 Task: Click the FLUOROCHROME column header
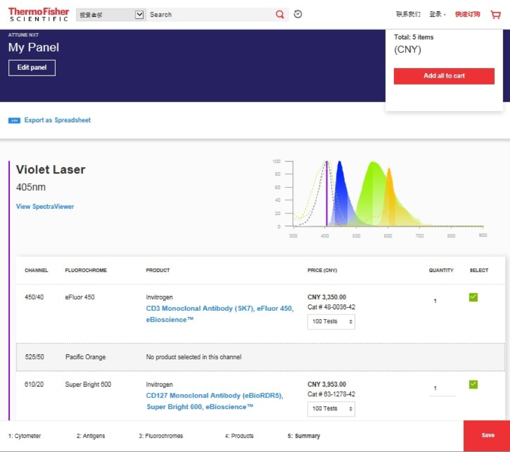tap(86, 271)
